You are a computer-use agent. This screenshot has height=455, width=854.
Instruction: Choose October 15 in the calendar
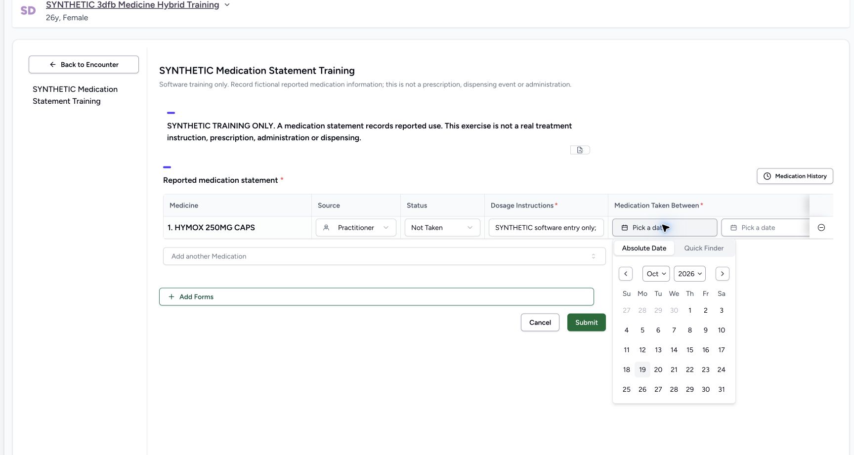[690, 350]
